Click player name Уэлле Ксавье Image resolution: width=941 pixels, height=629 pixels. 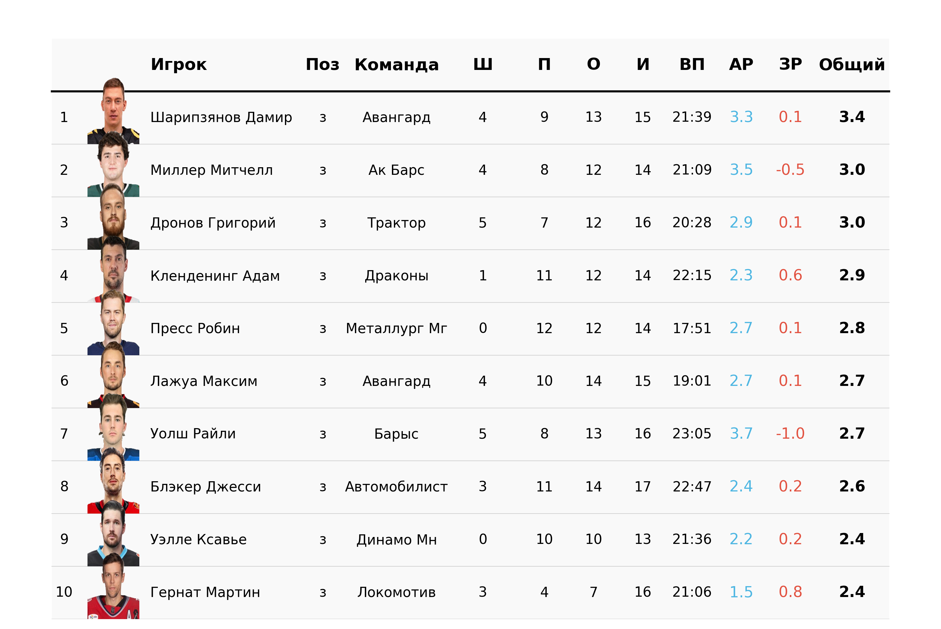tap(198, 539)
